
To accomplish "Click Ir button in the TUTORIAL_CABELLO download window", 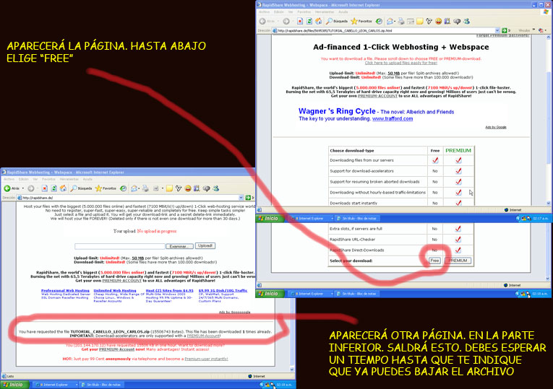I will click(507, 30).
